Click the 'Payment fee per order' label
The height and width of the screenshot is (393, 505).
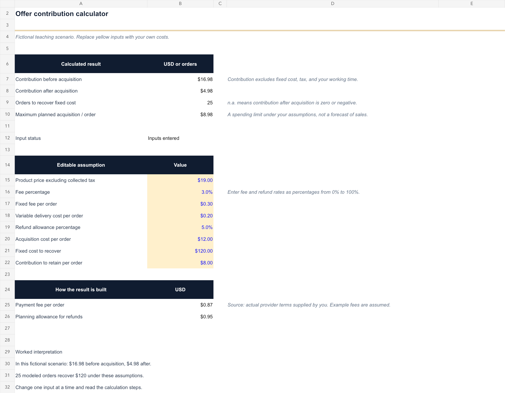point(40,305)
